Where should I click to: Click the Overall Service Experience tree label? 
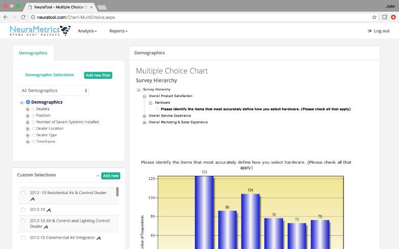170,116
